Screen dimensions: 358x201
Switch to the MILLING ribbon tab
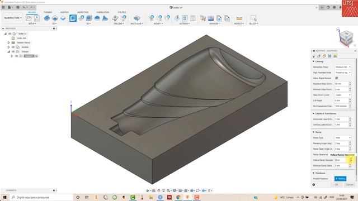32,12
